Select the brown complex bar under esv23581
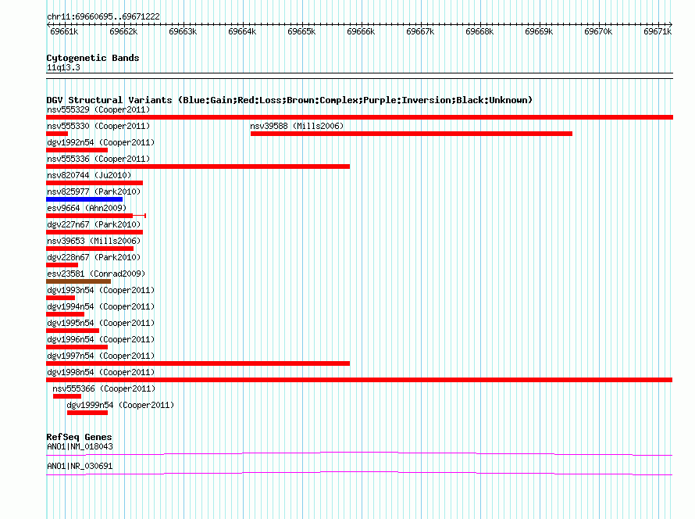695x519 pixels. 78,281
